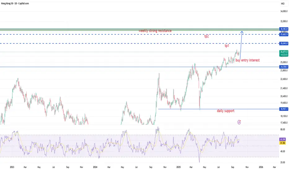
Task: Click the 21,400.0 price axis label
Action: [x=284, y=88]
